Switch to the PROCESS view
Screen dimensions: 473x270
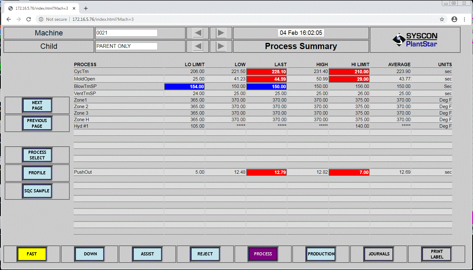point(263,254)
